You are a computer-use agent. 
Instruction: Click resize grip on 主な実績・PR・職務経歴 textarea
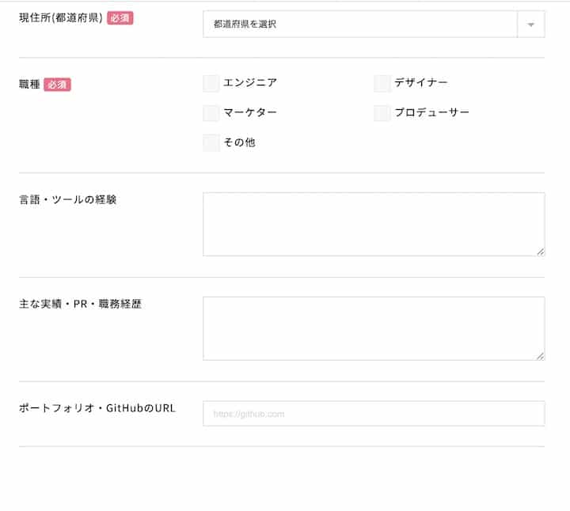(540, 356)
